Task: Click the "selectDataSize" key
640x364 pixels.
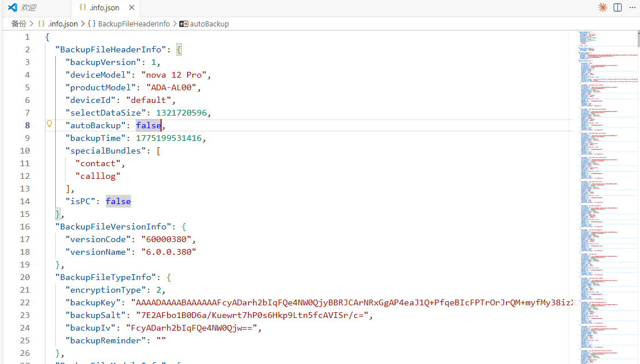Action: (106, 113)
